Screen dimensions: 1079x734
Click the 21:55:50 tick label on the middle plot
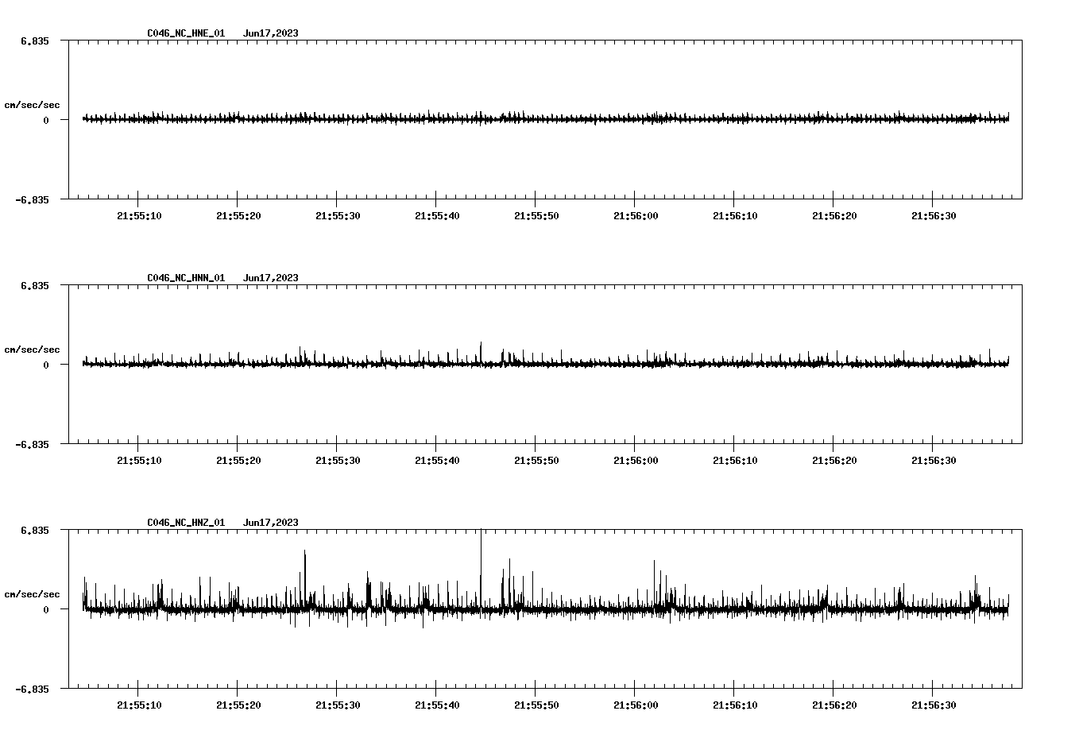[x=536, y=458]
